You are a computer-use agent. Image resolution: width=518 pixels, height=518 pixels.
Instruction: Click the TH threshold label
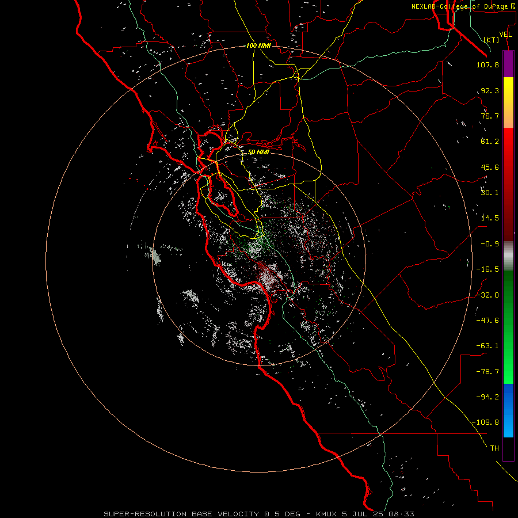[494, 448]
